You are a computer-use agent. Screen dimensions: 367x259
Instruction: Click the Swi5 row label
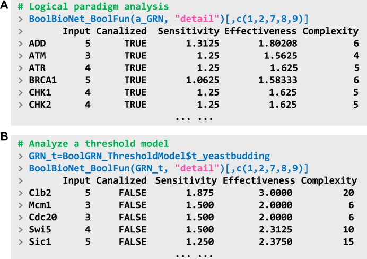coord(40,229)
